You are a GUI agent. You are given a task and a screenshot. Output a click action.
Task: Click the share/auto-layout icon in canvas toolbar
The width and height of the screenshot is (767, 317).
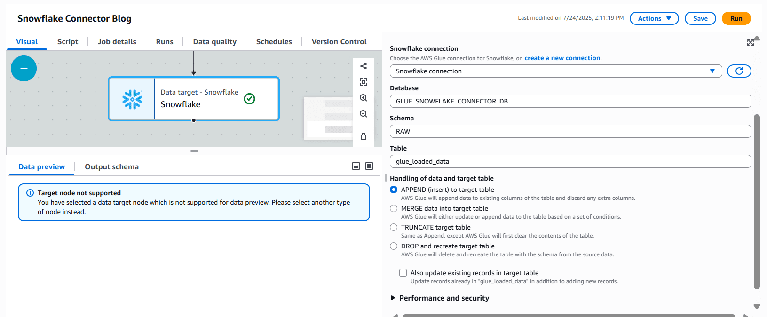coord(363,66)
